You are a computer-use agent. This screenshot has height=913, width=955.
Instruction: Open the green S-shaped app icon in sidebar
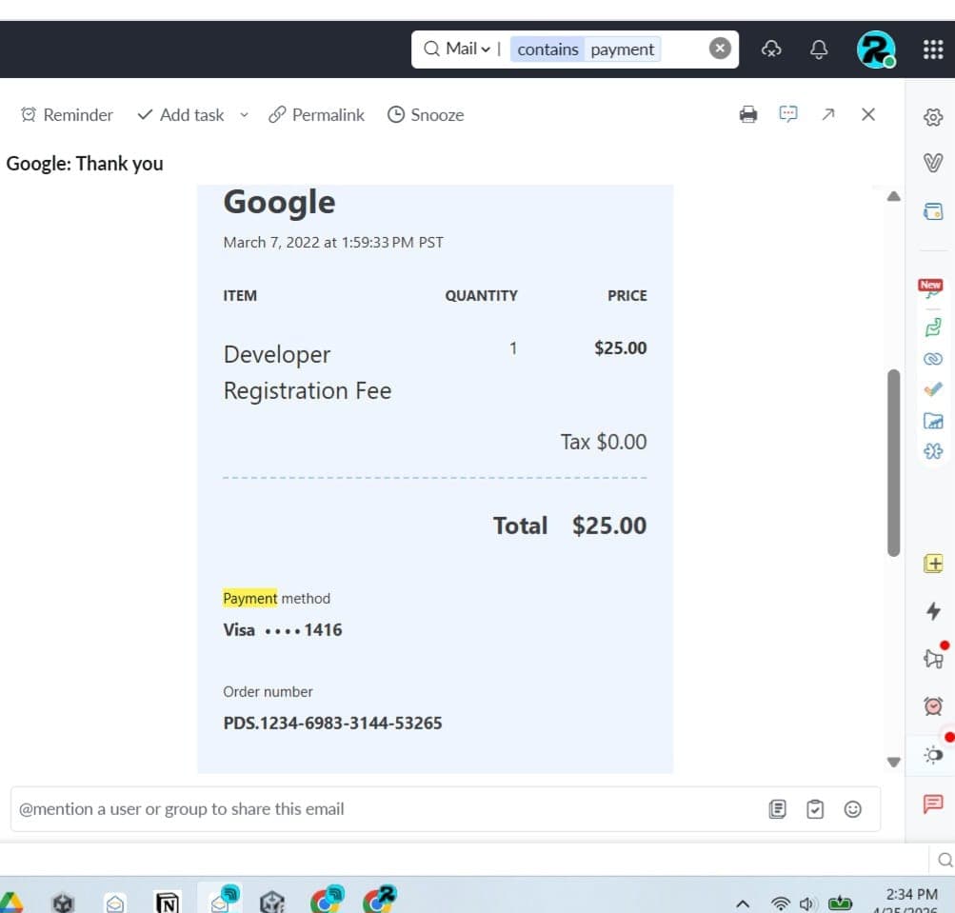pyautogui.click(x=933, y=327)
